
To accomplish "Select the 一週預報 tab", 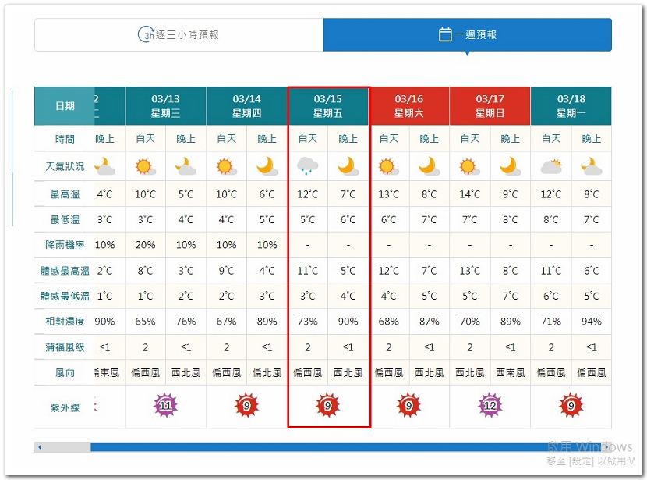I will [x=468, y=34].
